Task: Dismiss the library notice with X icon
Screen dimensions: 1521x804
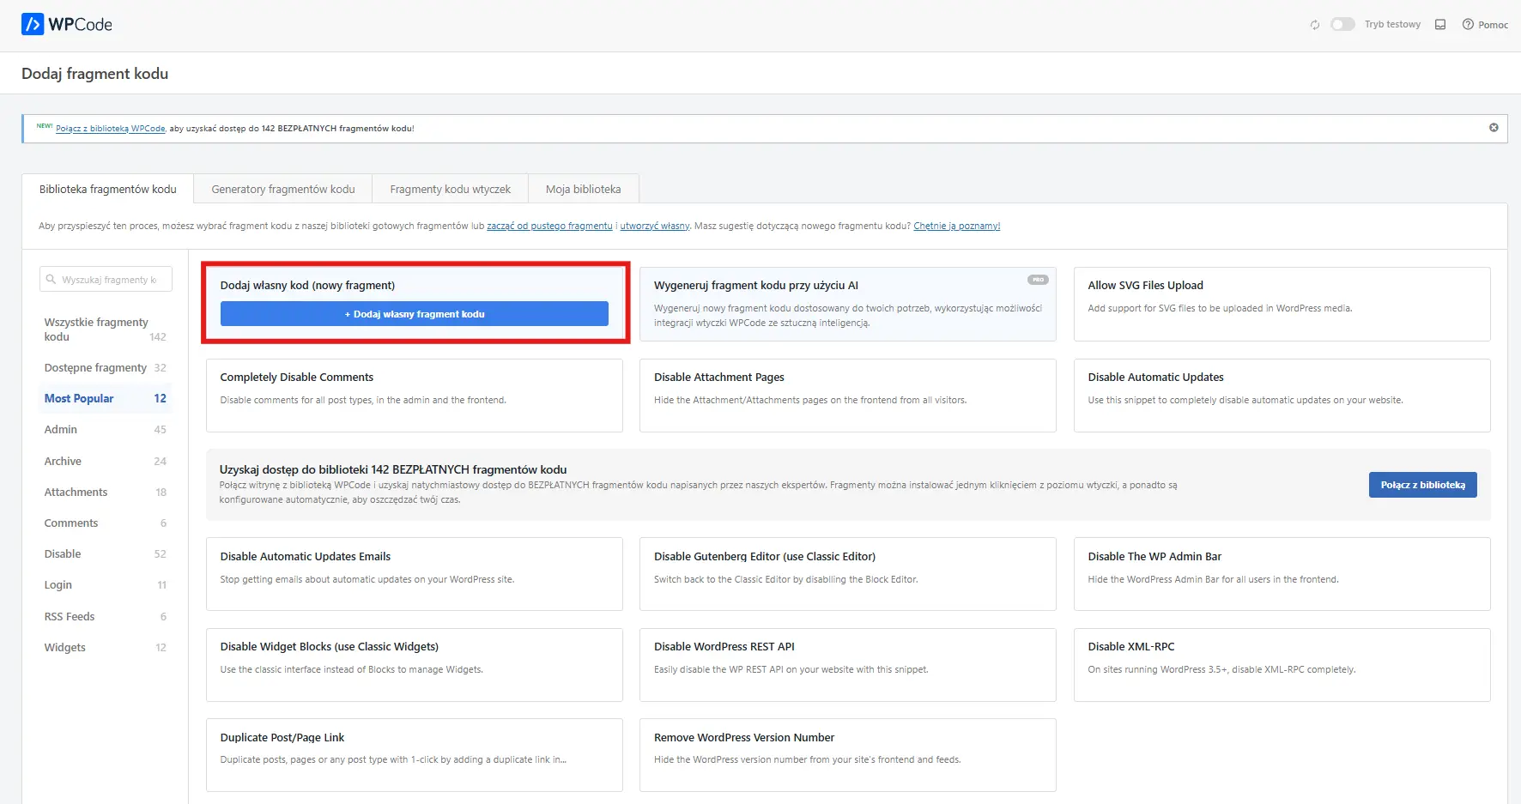Action: tap(1494, 128)
